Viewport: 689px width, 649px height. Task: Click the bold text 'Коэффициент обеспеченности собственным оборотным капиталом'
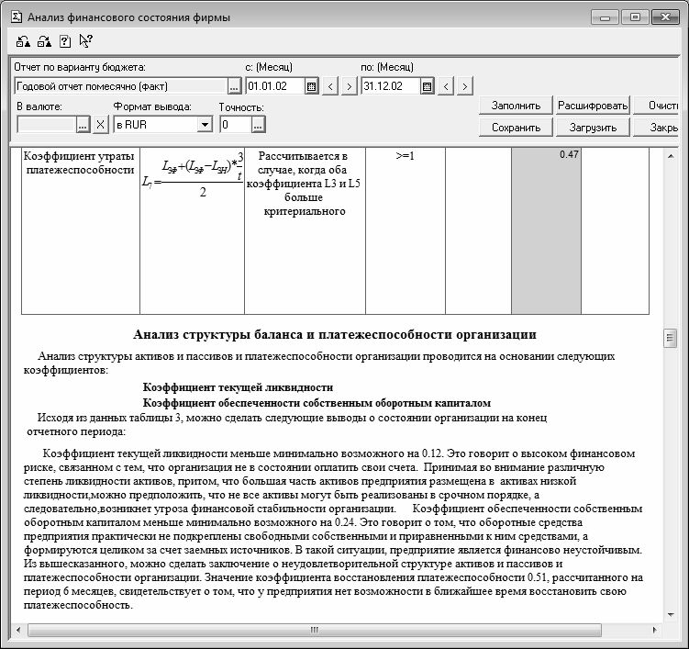[x=317, y=403]
